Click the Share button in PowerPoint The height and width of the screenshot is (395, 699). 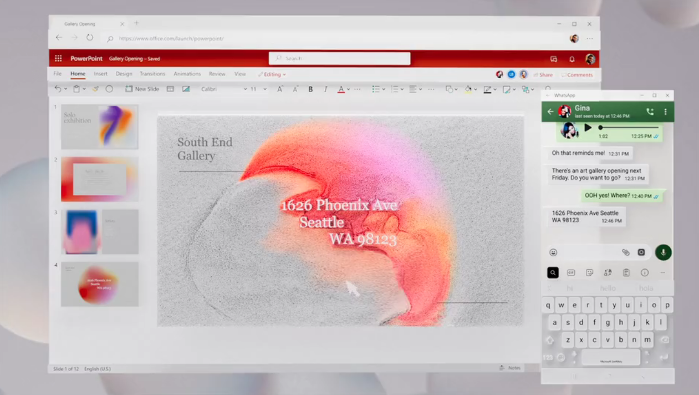[x=543, y=75]
